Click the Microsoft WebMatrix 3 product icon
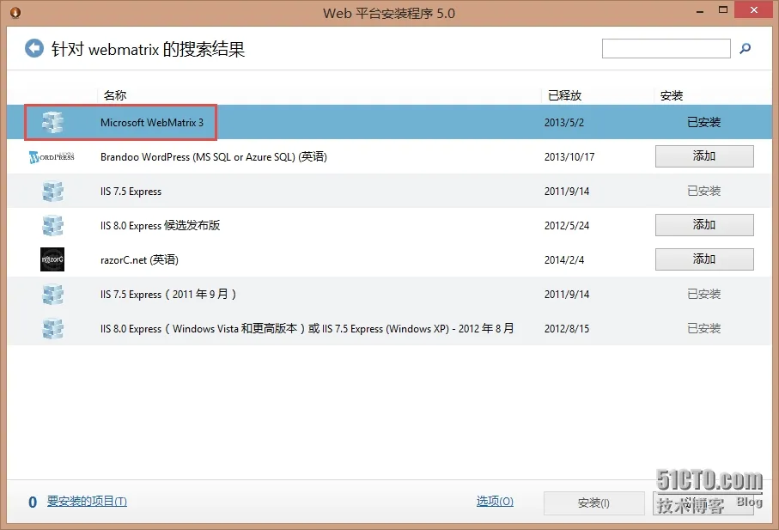Image resolution: width=779 pixels, height=530 pixels. (52, 122)
